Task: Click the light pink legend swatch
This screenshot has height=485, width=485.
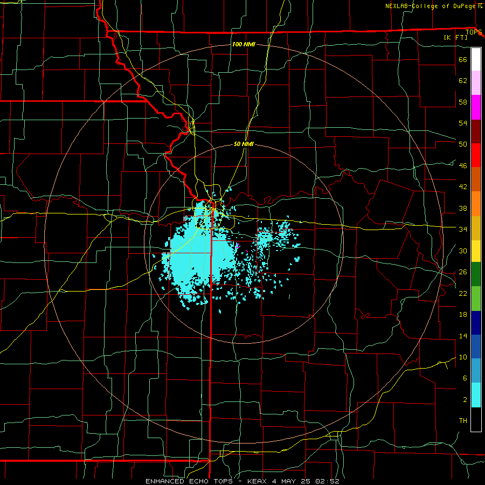Action: tap(476, 83)
